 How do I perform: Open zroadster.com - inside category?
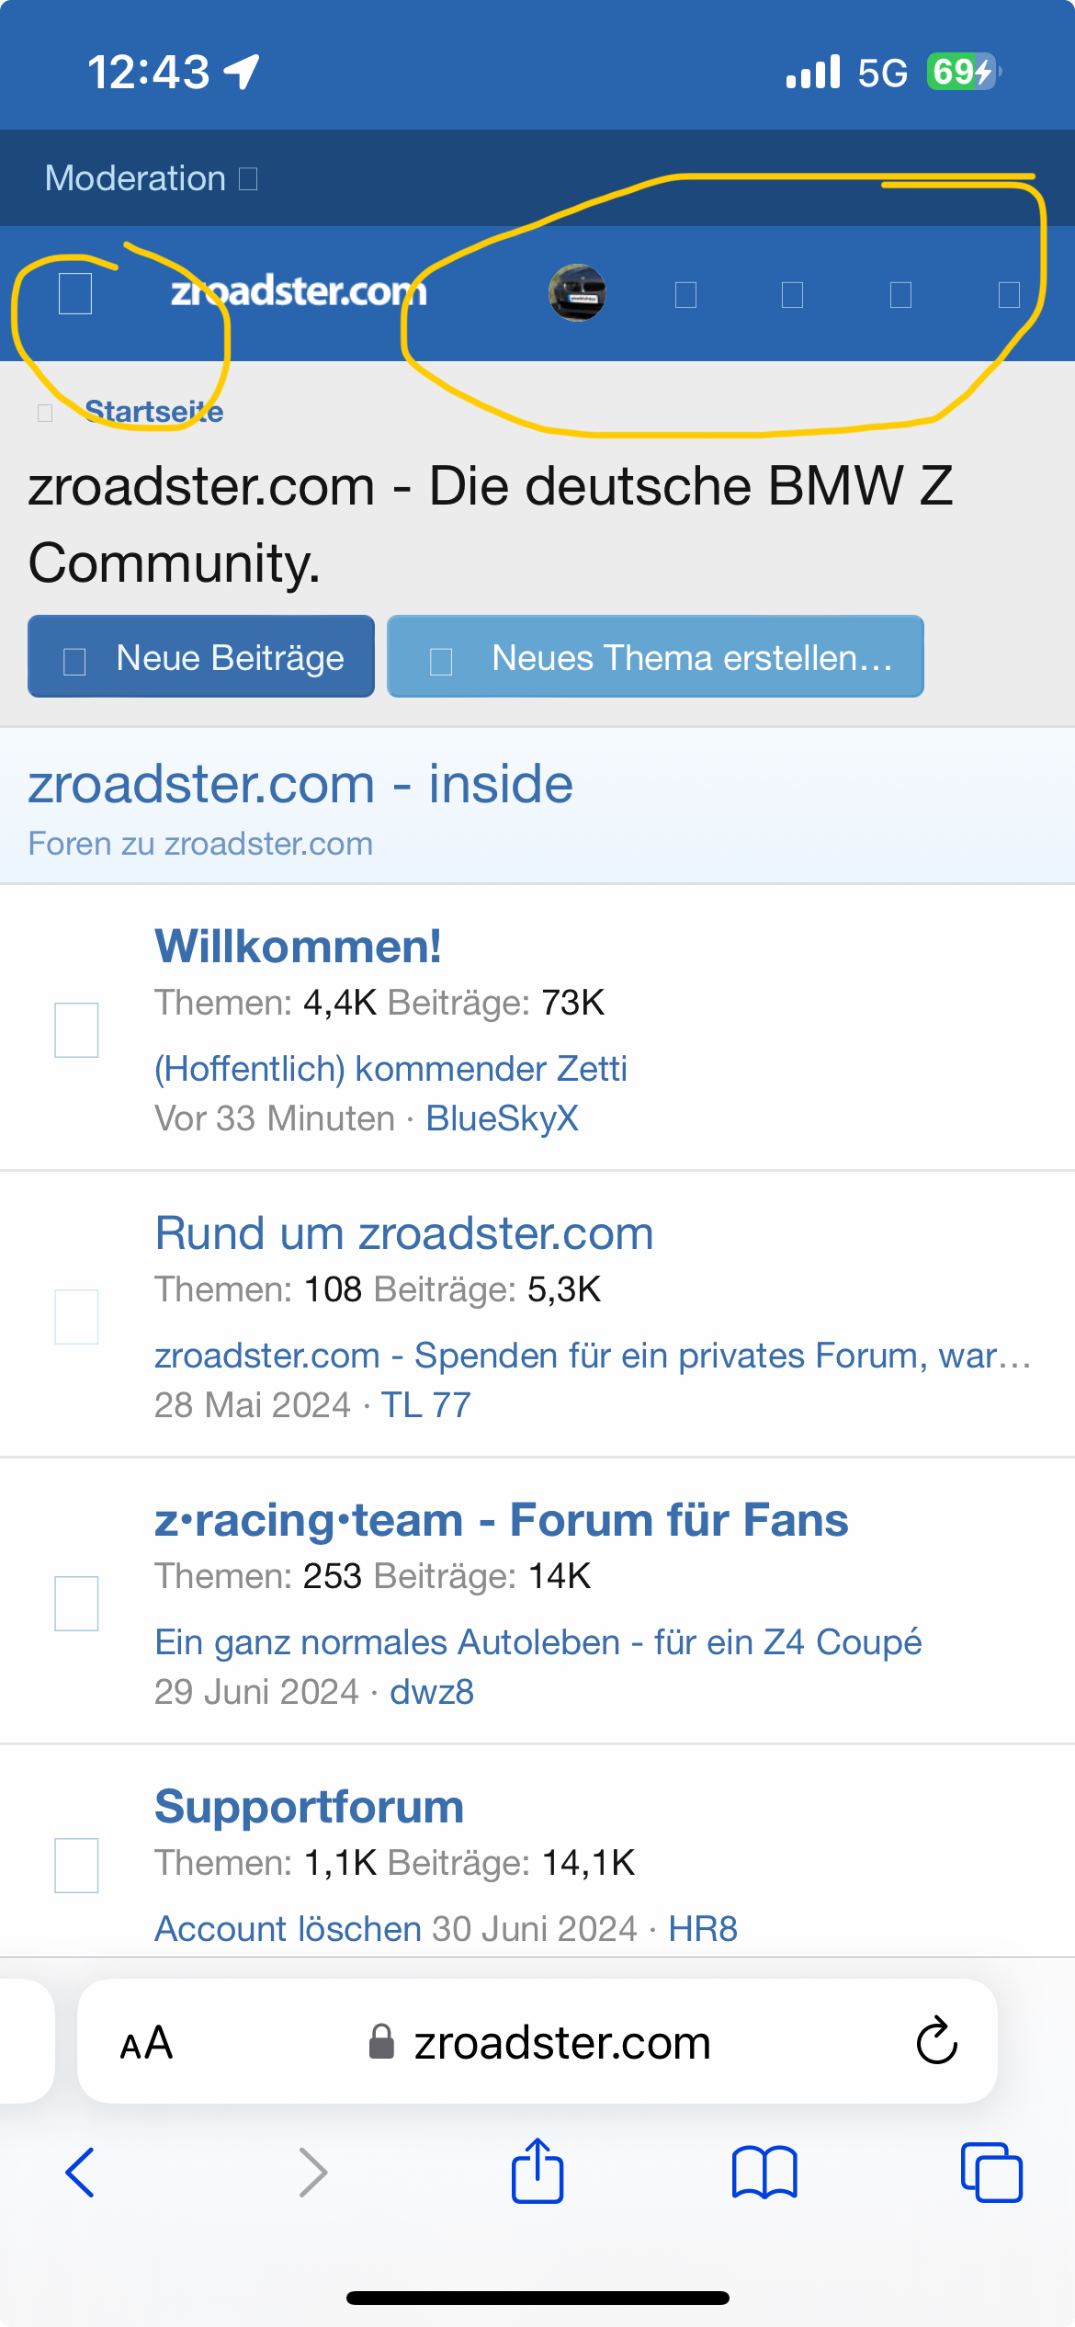click(x=300, y=785)
